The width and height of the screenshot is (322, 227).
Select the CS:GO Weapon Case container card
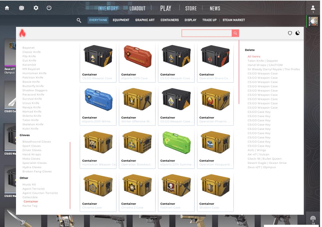tap(98, 63)
